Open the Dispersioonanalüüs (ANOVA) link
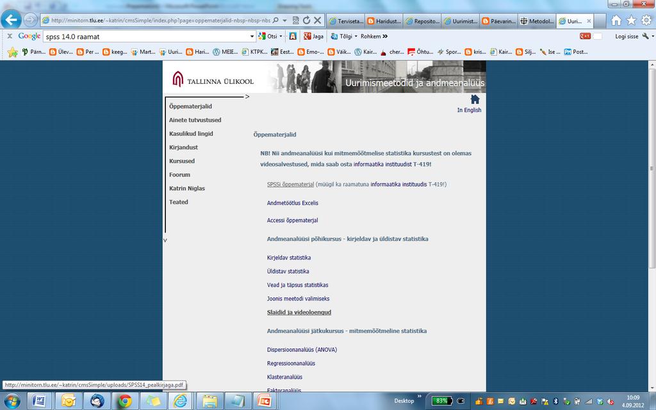Viewport: 656px width, 410px height. [x=302, y=350]
